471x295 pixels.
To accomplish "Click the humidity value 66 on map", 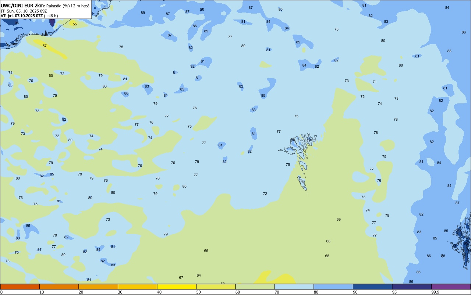I will click(x=206, y=251).
